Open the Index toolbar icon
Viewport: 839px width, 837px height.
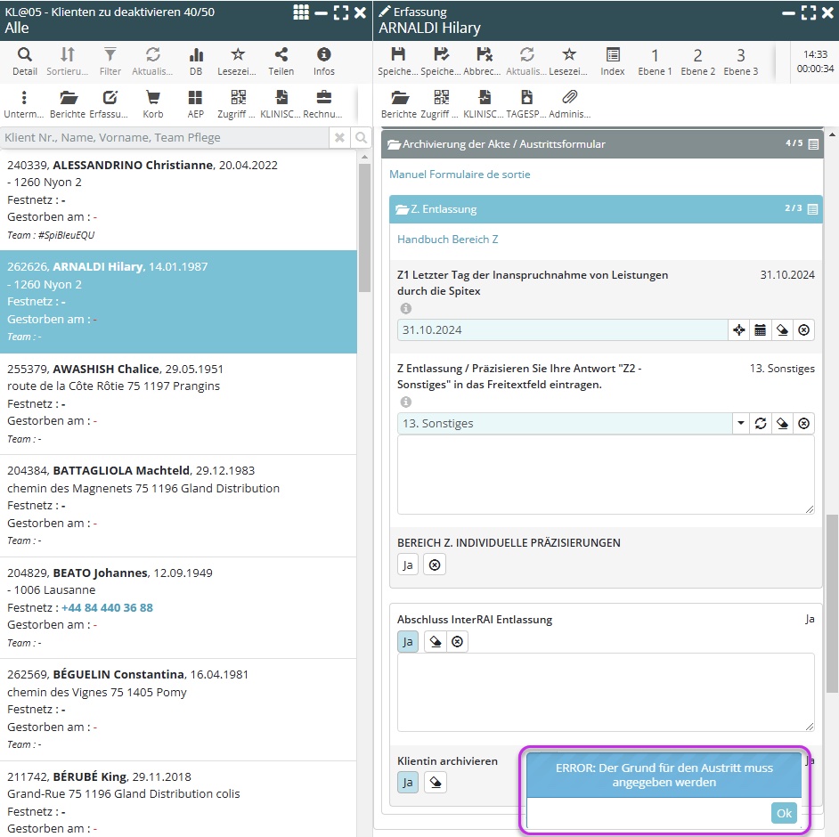612,61
